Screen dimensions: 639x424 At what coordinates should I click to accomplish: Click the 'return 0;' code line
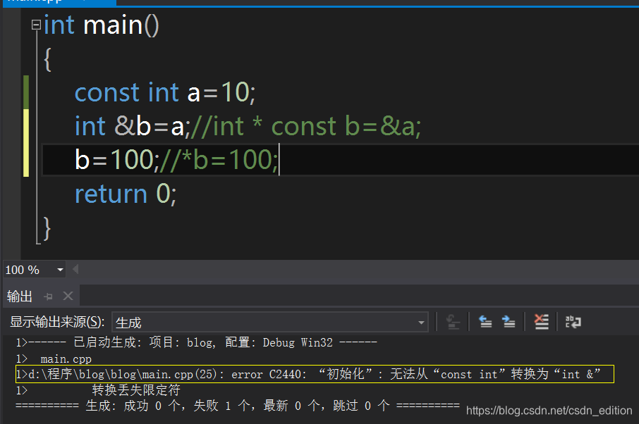click(x=126, y=193)
